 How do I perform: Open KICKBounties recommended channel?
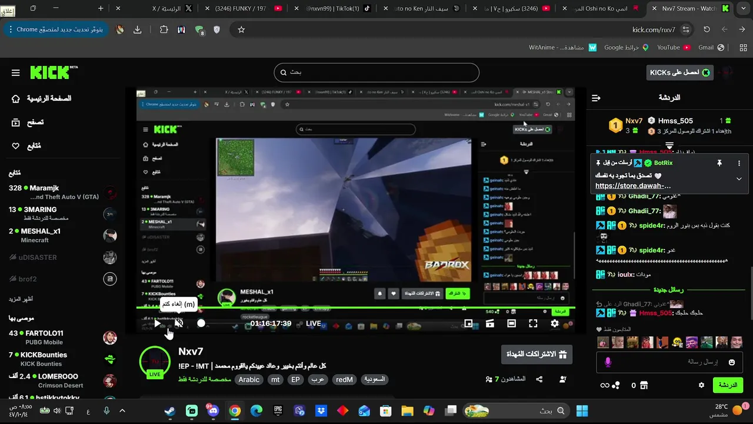point(62,359)
